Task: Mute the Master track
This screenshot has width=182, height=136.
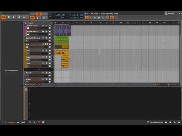Action: click(50, 79)
